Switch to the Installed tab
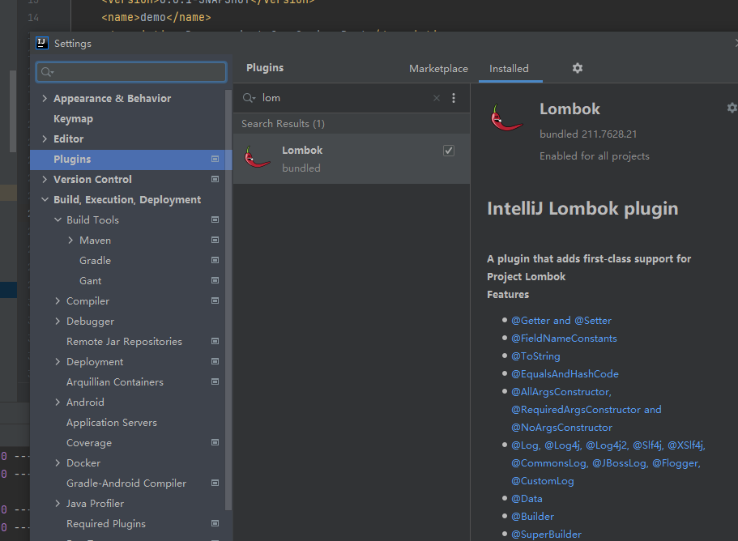 point(509,69)
